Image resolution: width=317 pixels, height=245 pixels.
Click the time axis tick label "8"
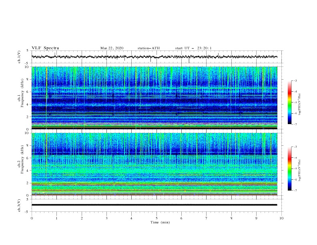click(x=231, y=218)
